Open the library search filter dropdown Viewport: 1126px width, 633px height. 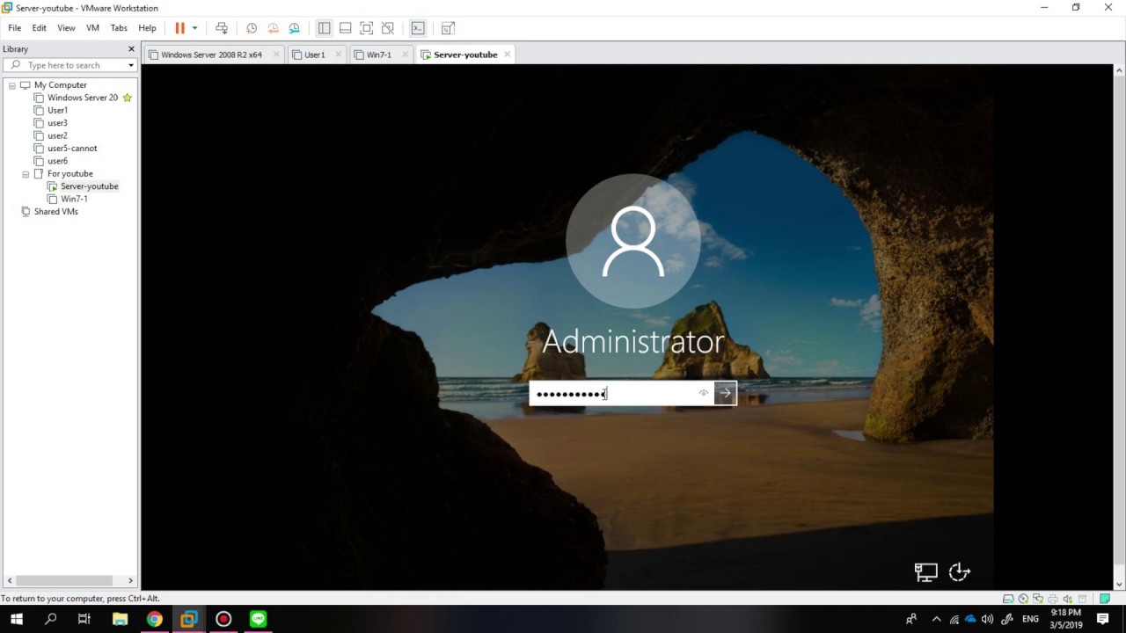pyautogui.click(x=131, y=65)
